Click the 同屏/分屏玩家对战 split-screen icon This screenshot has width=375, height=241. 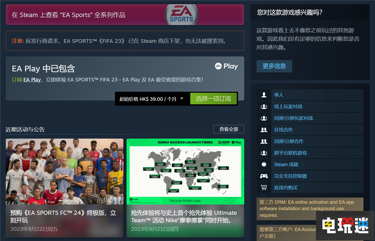264,118
